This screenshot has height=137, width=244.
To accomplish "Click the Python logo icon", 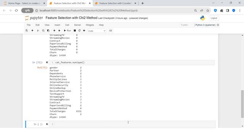I will point(202,18).
